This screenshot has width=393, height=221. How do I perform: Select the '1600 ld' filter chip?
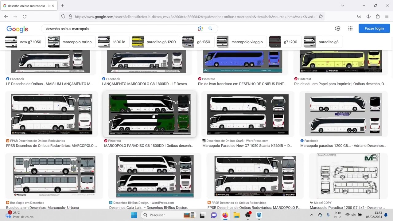114,42
